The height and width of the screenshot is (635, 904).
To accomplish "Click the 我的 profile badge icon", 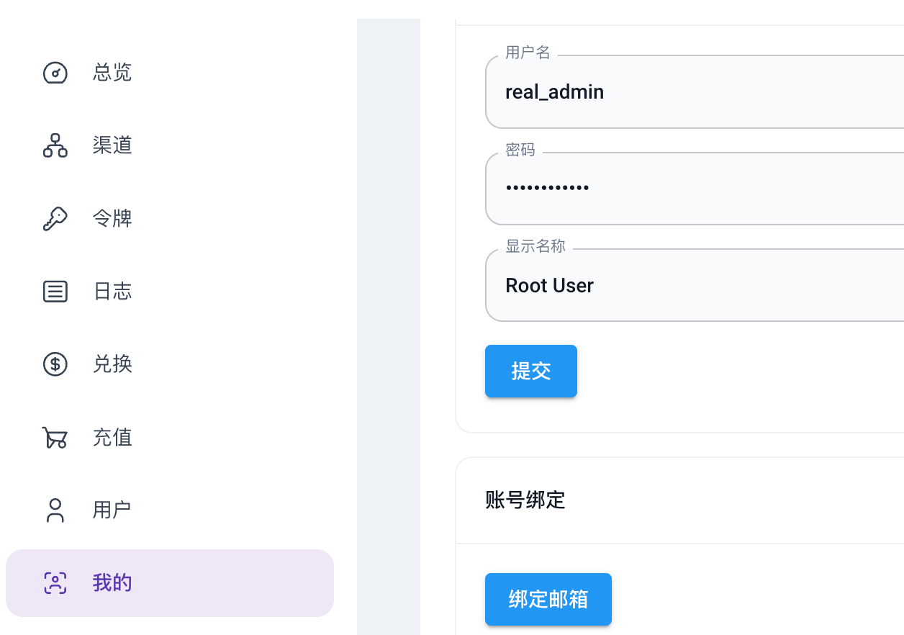I will [55, 583].
